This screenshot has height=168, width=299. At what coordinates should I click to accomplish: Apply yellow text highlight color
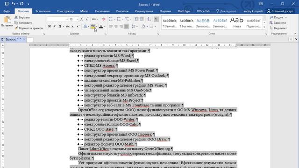pos(93,27)
